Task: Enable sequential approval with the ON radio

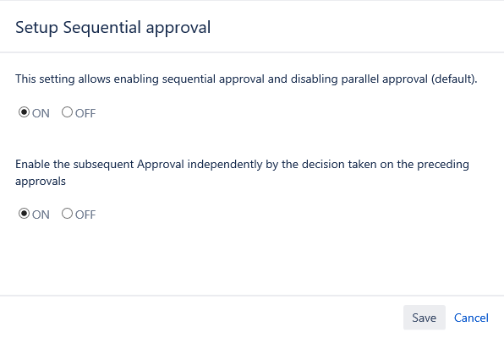Action: click(25, 112)
